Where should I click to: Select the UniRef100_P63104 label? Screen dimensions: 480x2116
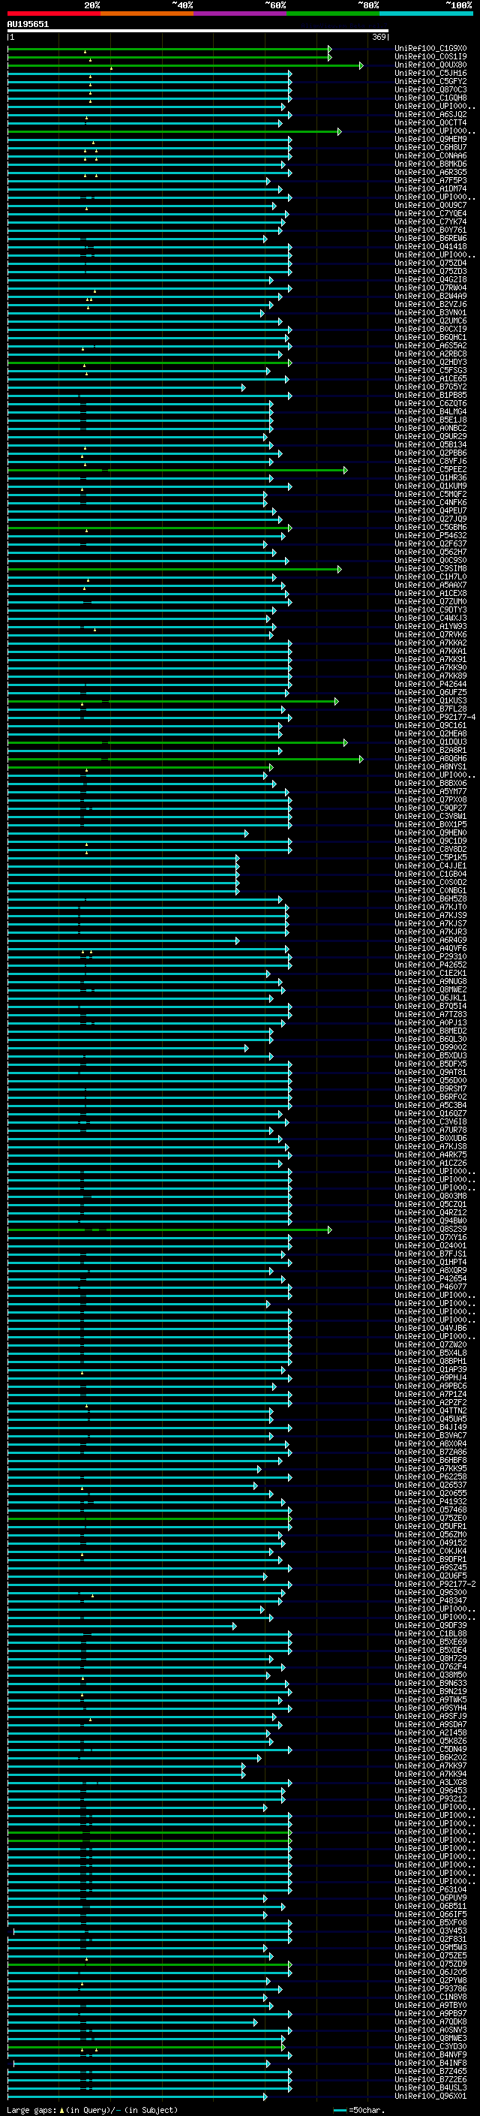(430, 1890)
